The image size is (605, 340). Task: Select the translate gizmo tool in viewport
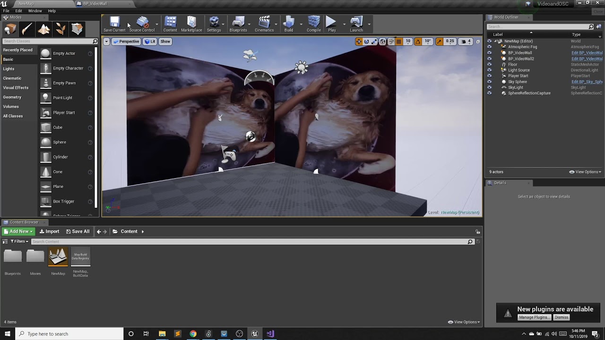pos(359,42)
